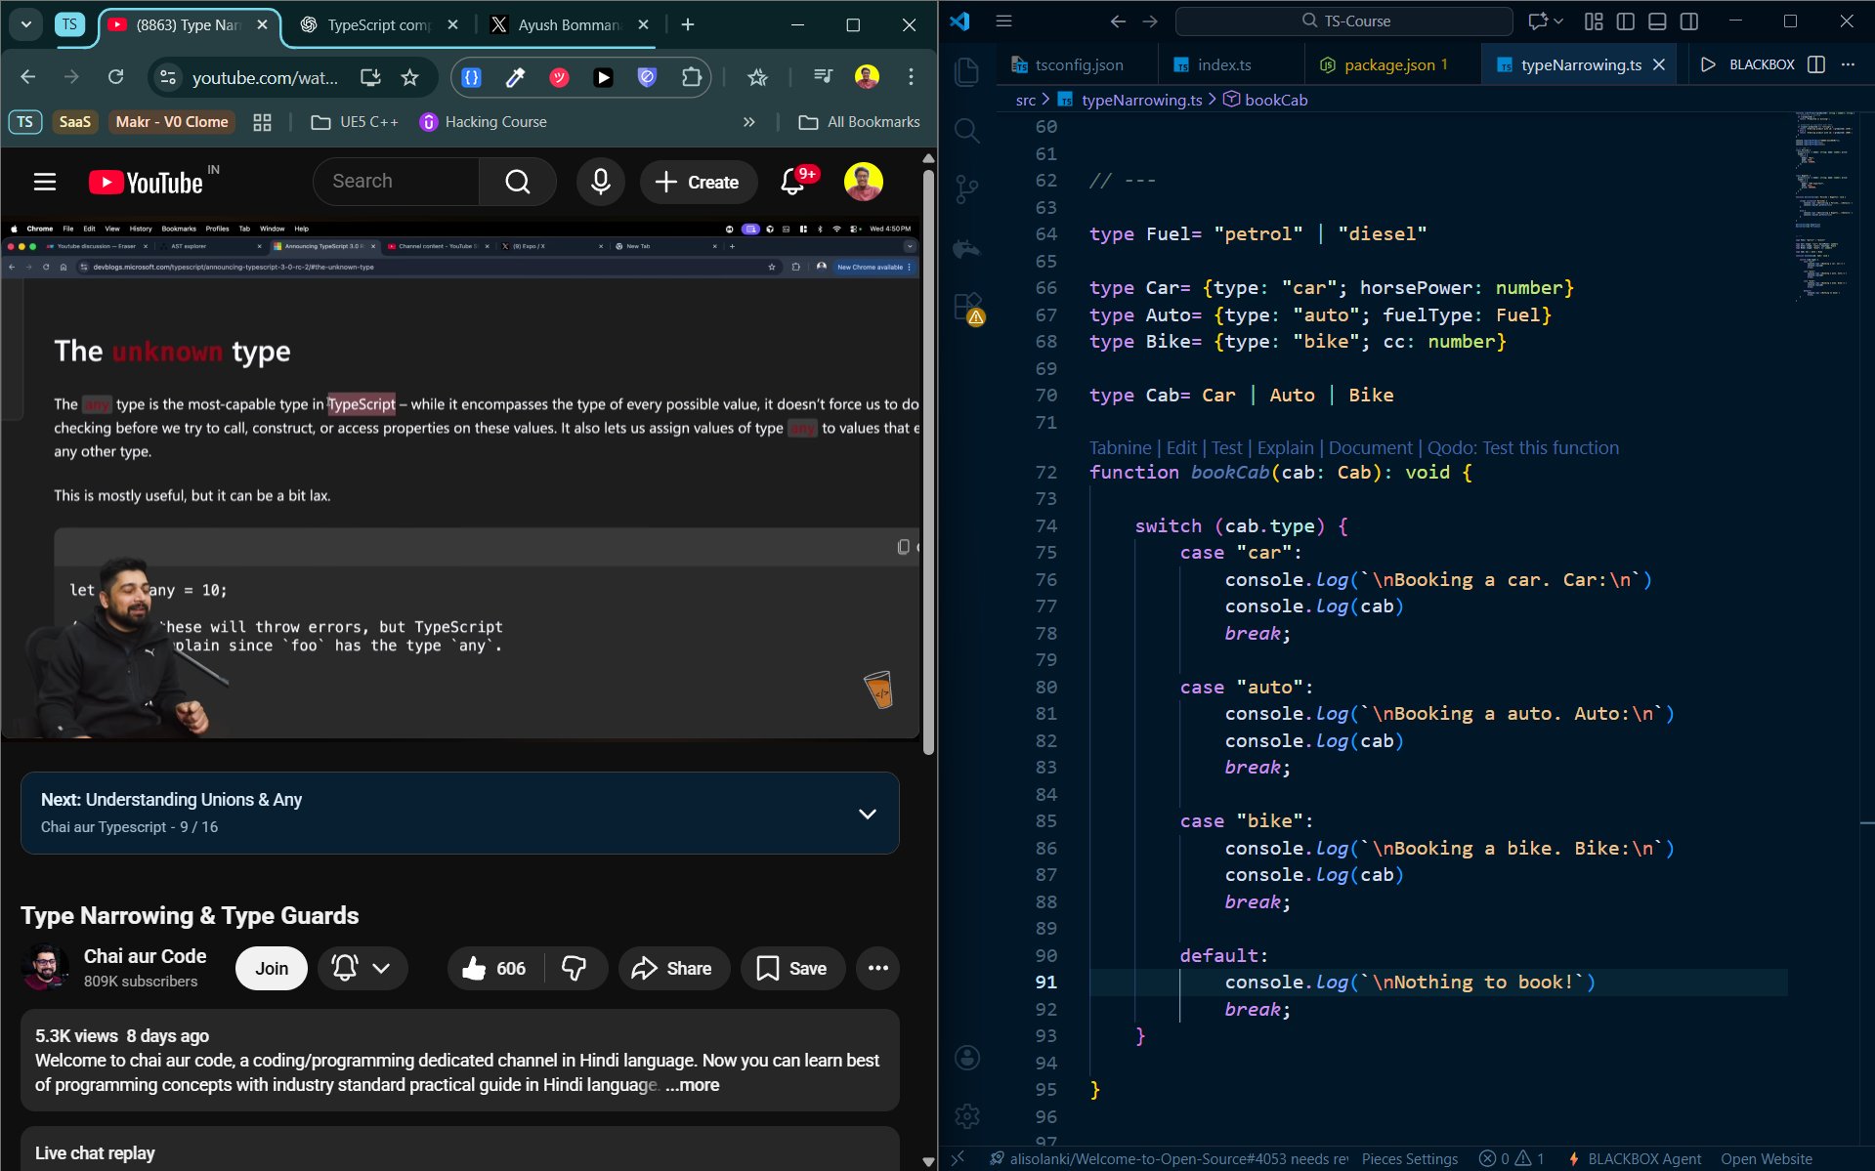The width and height of the screenshot is (1875, 1171).
Task: Expand the Next: Understanding Unions playlist panel
Action: coord(867,814)
